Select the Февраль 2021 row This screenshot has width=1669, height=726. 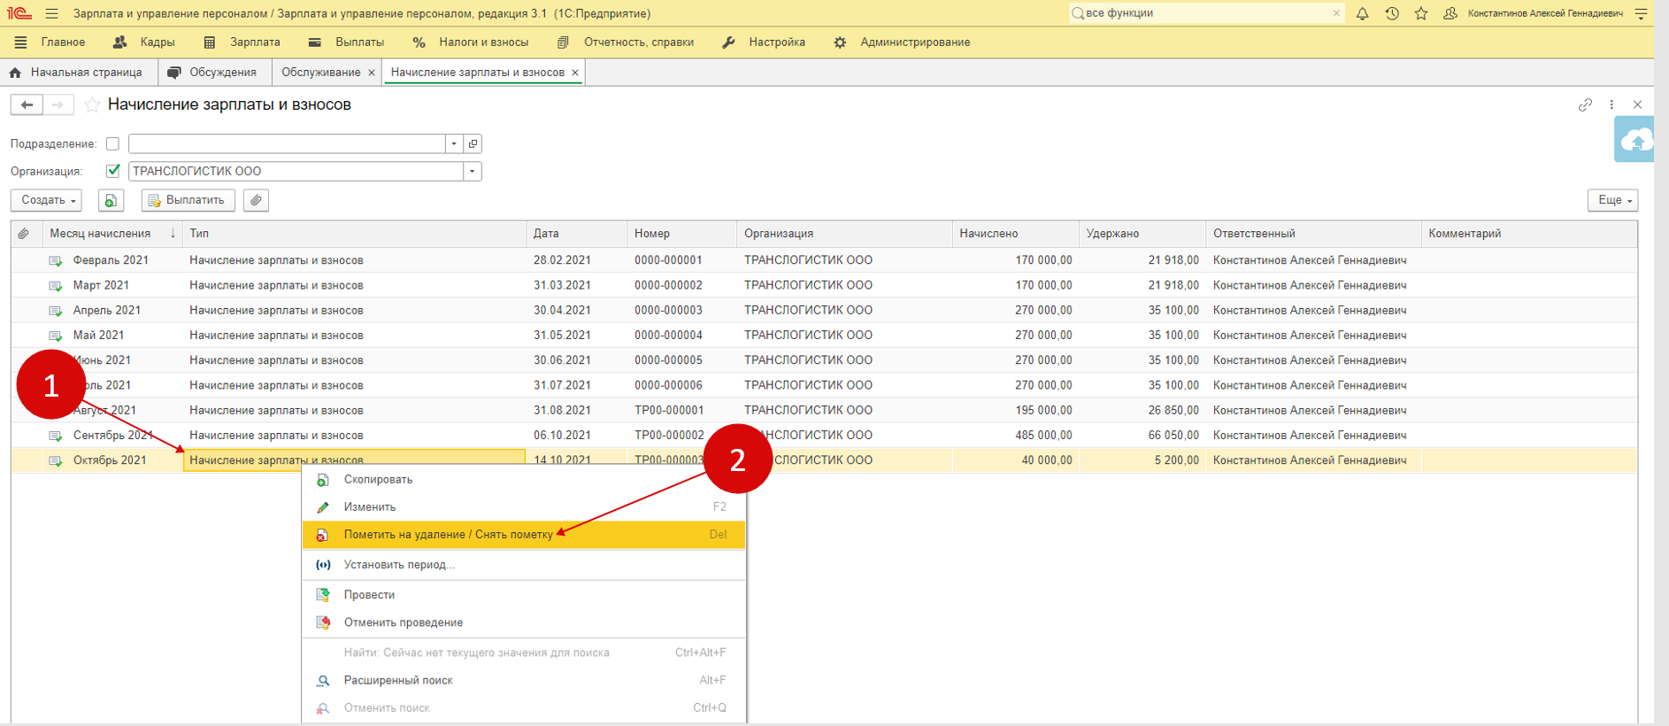coord(824,260)
